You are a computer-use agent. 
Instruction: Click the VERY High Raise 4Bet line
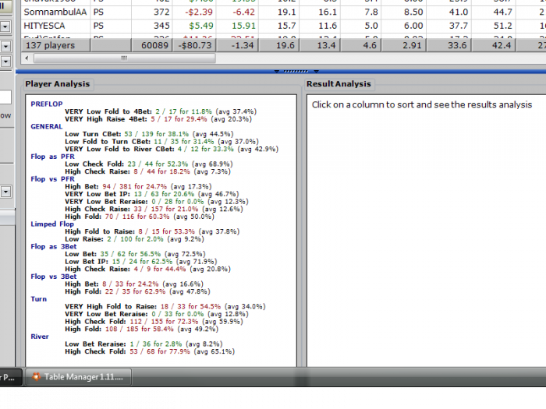pyautogui.click(x=158, y=119)
